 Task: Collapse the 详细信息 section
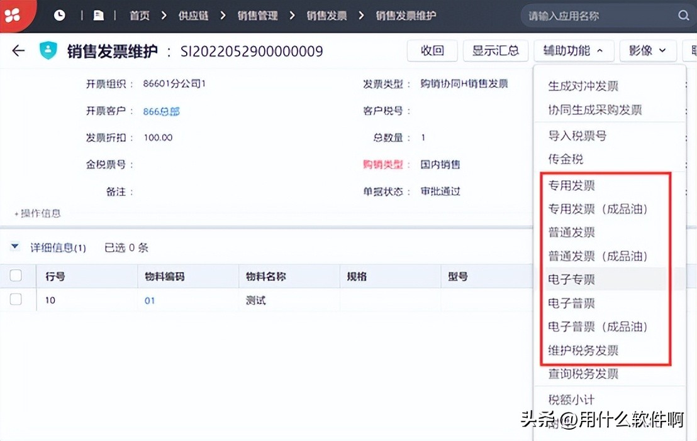pos(14,246)
